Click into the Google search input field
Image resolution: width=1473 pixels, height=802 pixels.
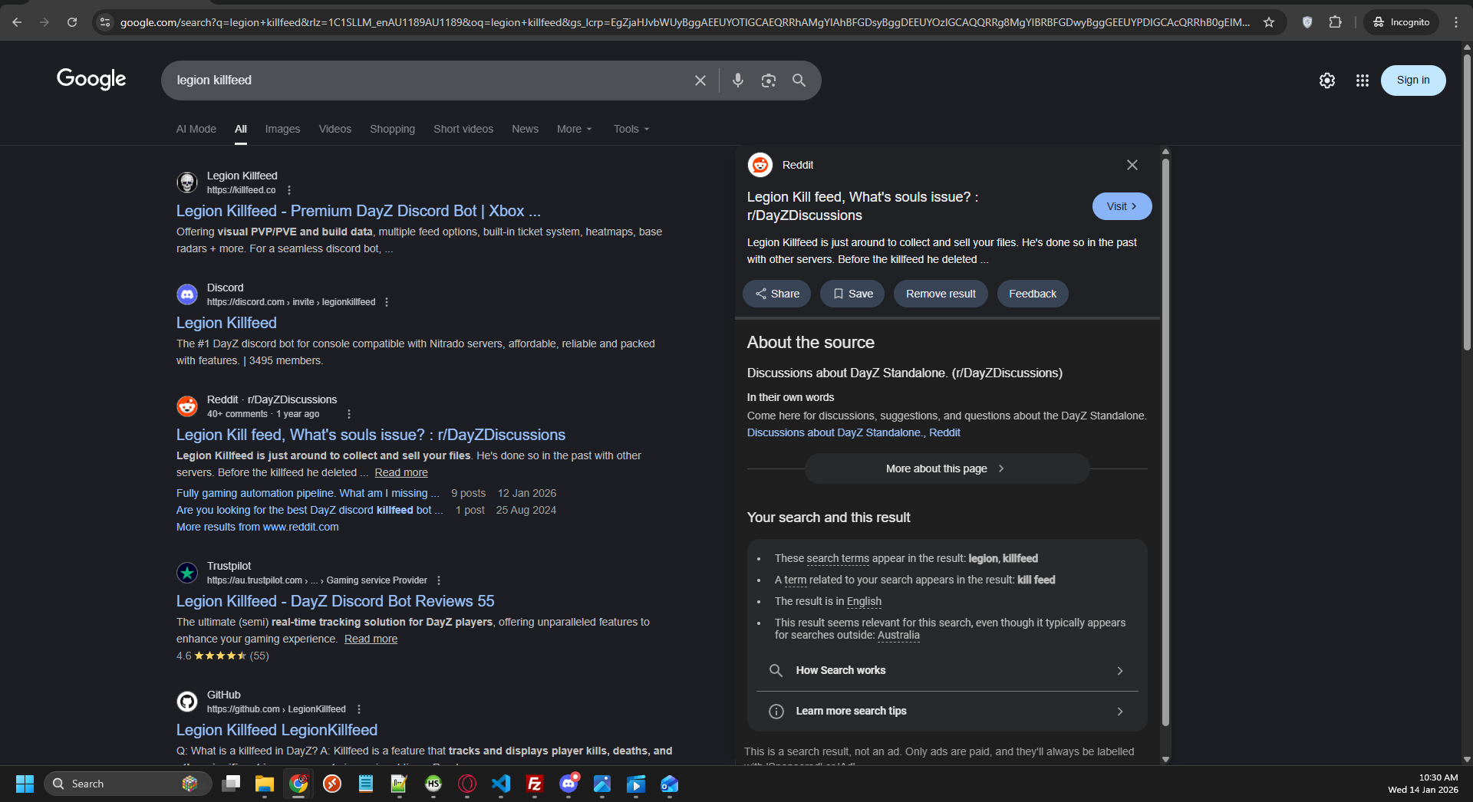tap(430, 81)
